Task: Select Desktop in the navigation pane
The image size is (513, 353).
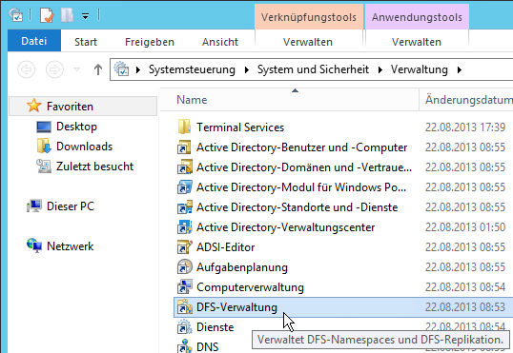Action: coord(76,127)
